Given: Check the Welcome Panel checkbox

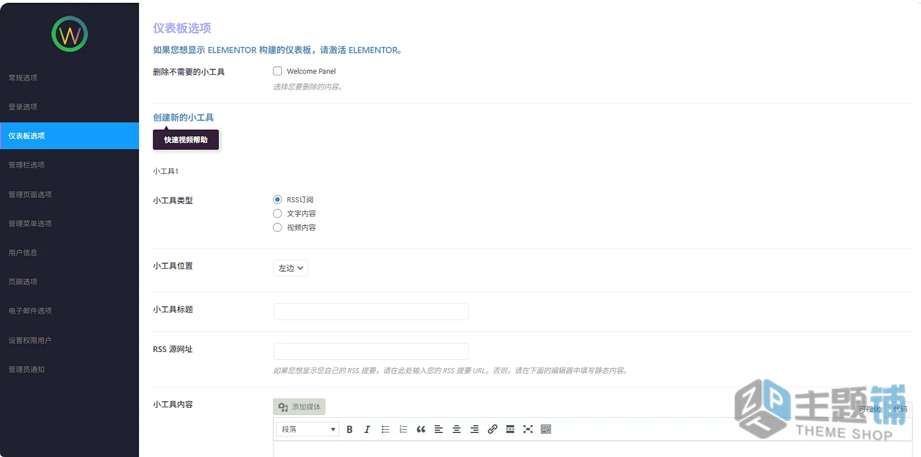Looking at the screenshot, I should [277, 71].
